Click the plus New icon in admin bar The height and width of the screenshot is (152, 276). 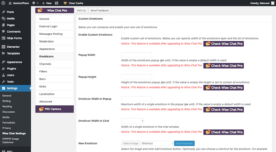pos(43,3)
